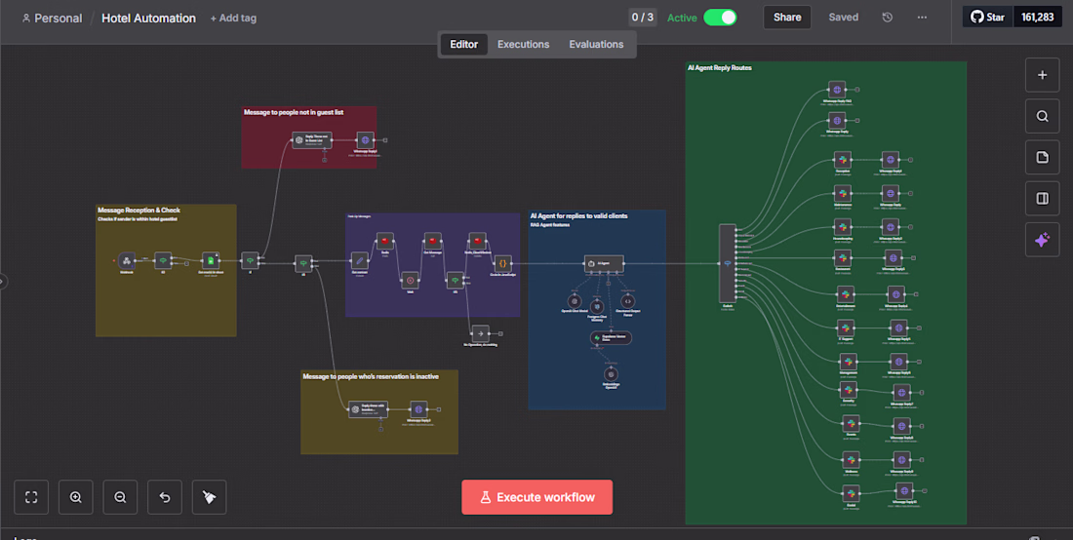This screenshot has height=540, width=1073.
Task: Click the zoom in magnifier icon
Action: point(76,497)
